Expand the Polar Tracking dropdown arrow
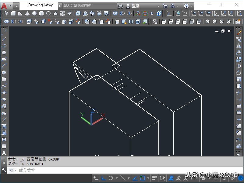This screenshot has width=244, height=183. pos(117,178)
